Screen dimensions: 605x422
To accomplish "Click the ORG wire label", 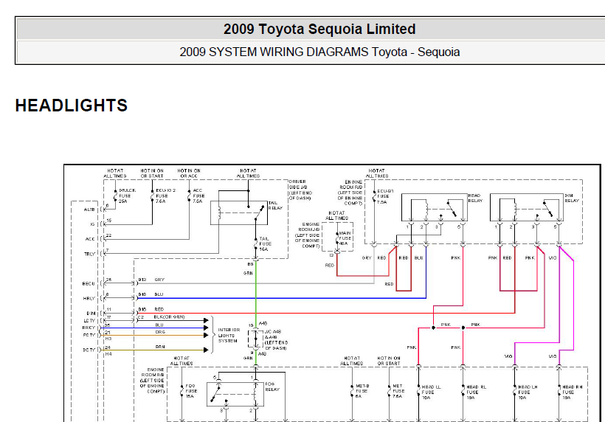I will point(160,332).
